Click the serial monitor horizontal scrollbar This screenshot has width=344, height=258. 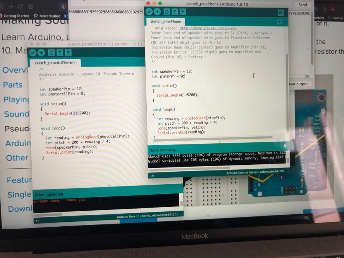click(x=307, y=76)
